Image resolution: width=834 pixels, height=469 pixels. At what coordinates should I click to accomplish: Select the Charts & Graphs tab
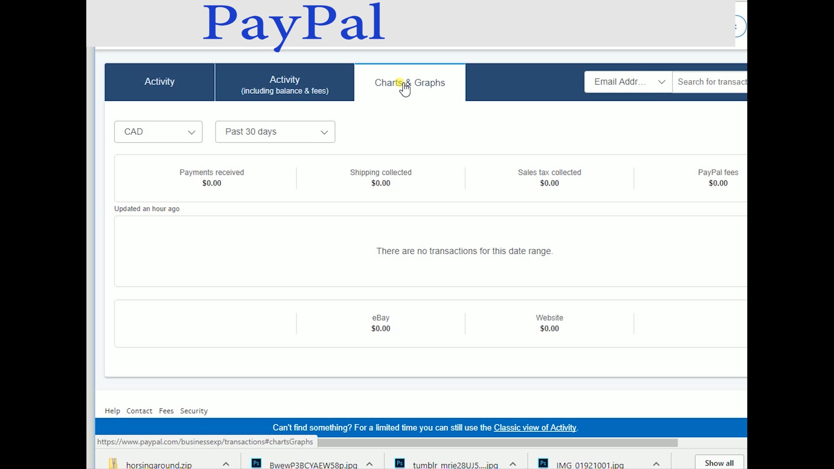pyautogui.click(x=410, y=83)
